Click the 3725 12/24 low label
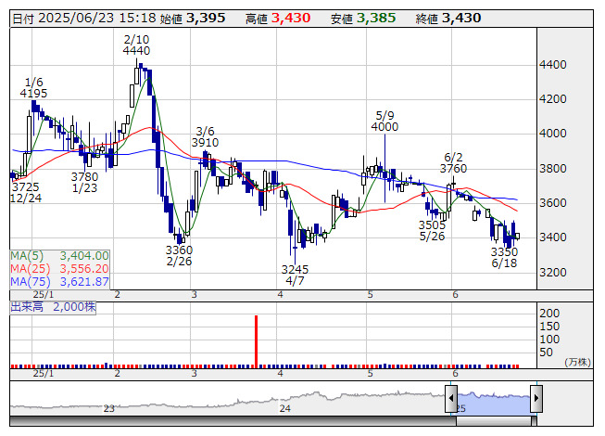 click(x=25, y=192)
